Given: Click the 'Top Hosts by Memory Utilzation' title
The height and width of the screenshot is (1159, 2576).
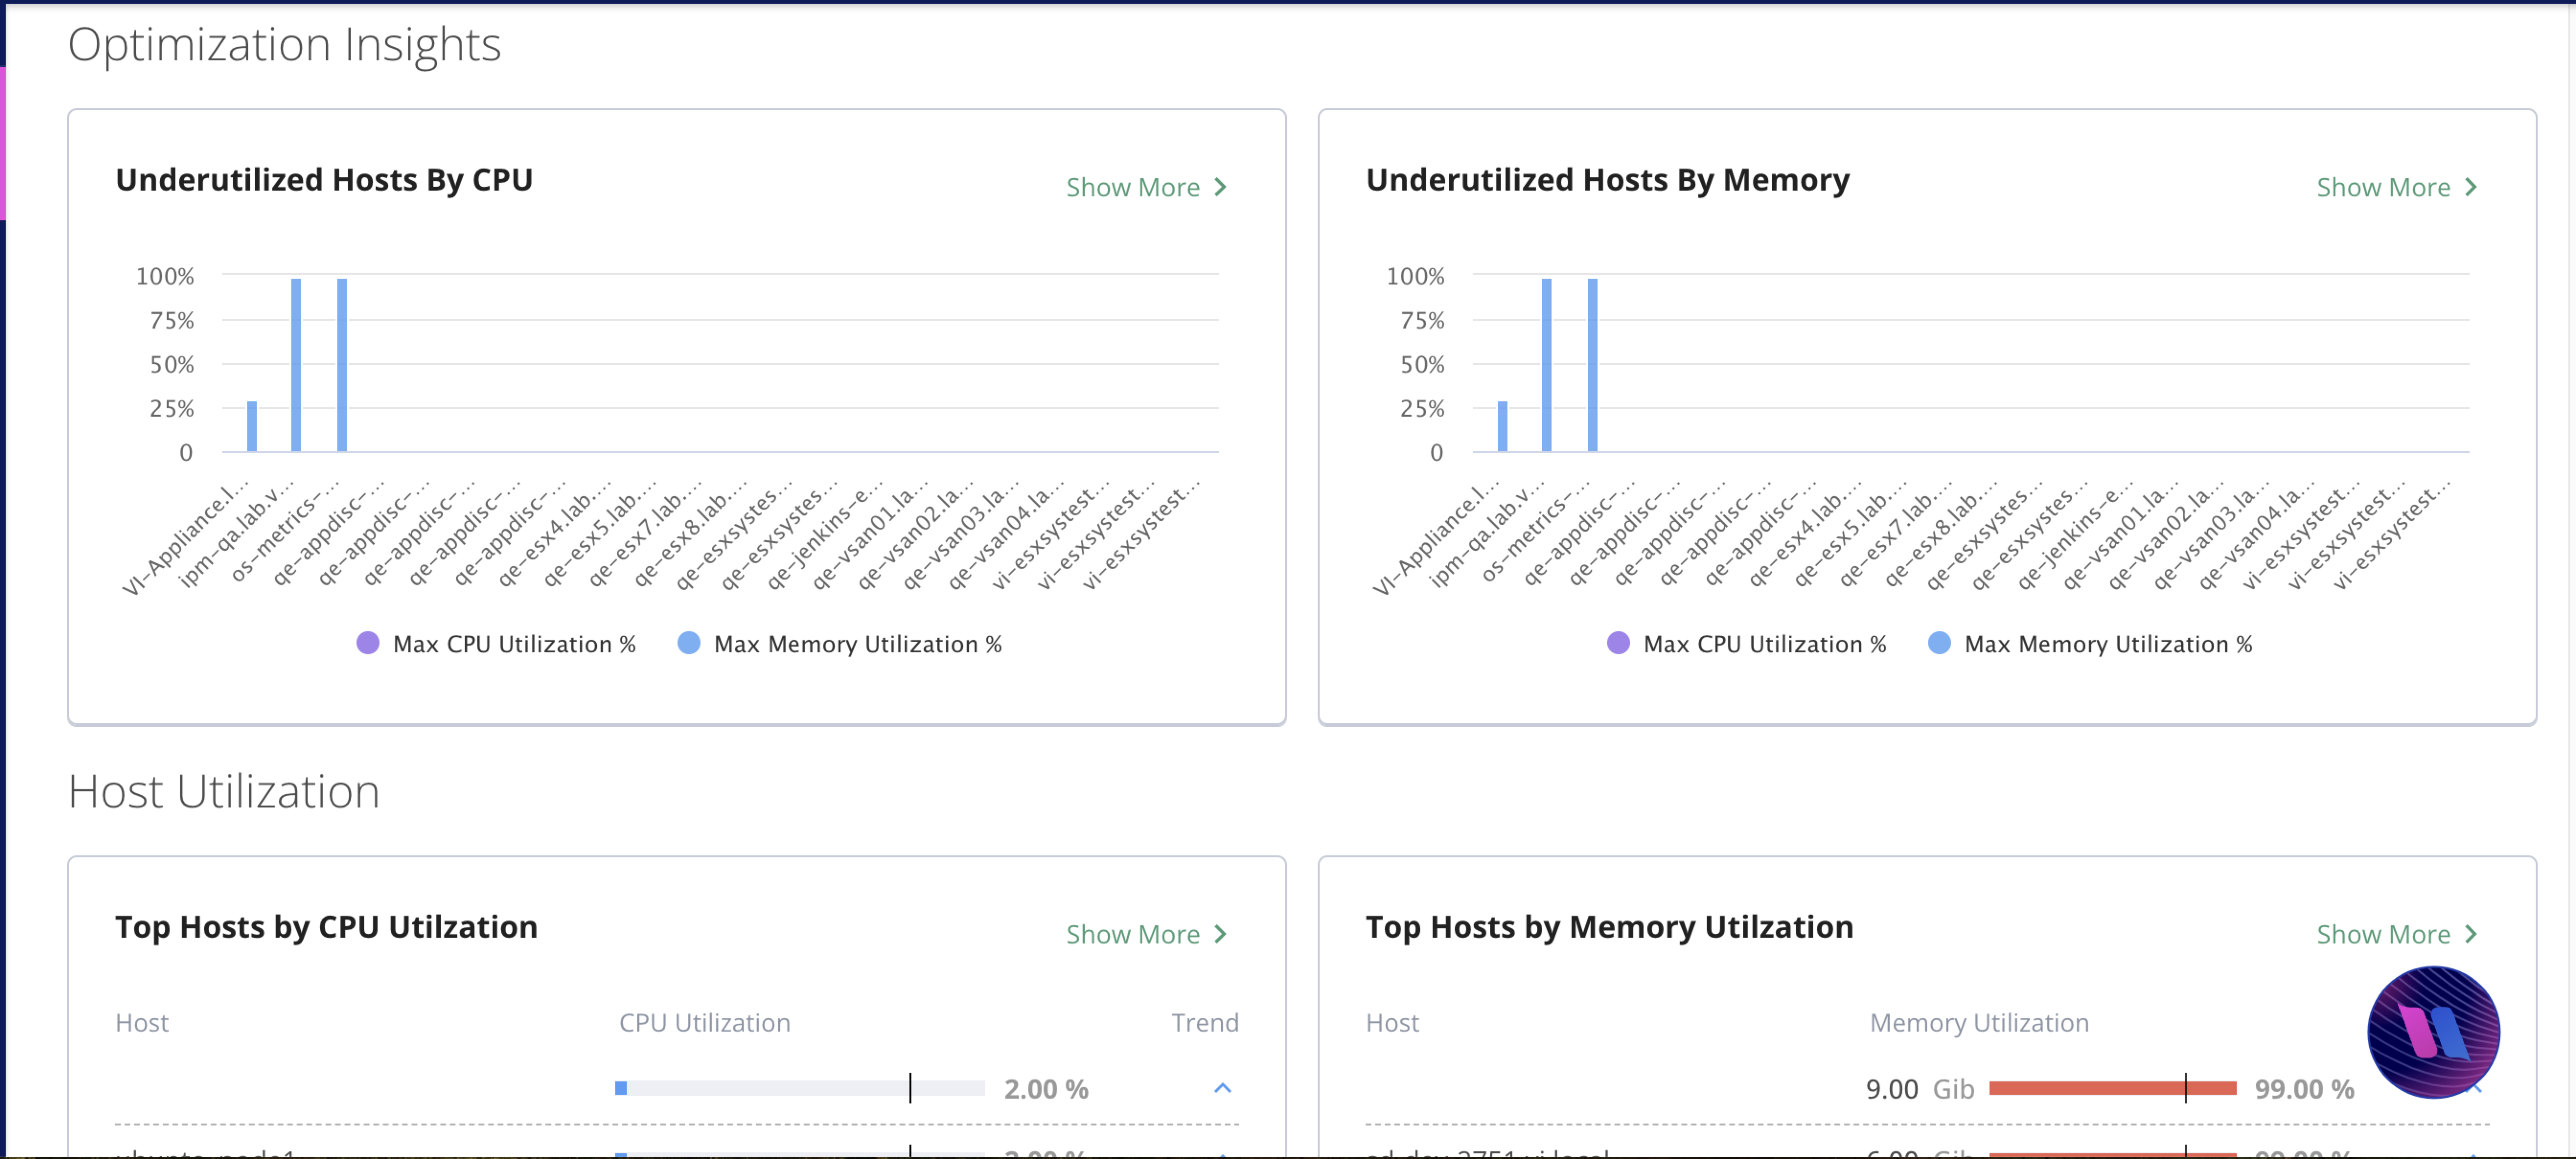Looking at the screenshot, I should (x=1609, y=927).
